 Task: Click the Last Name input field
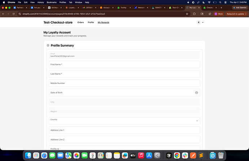click(125, 74)
